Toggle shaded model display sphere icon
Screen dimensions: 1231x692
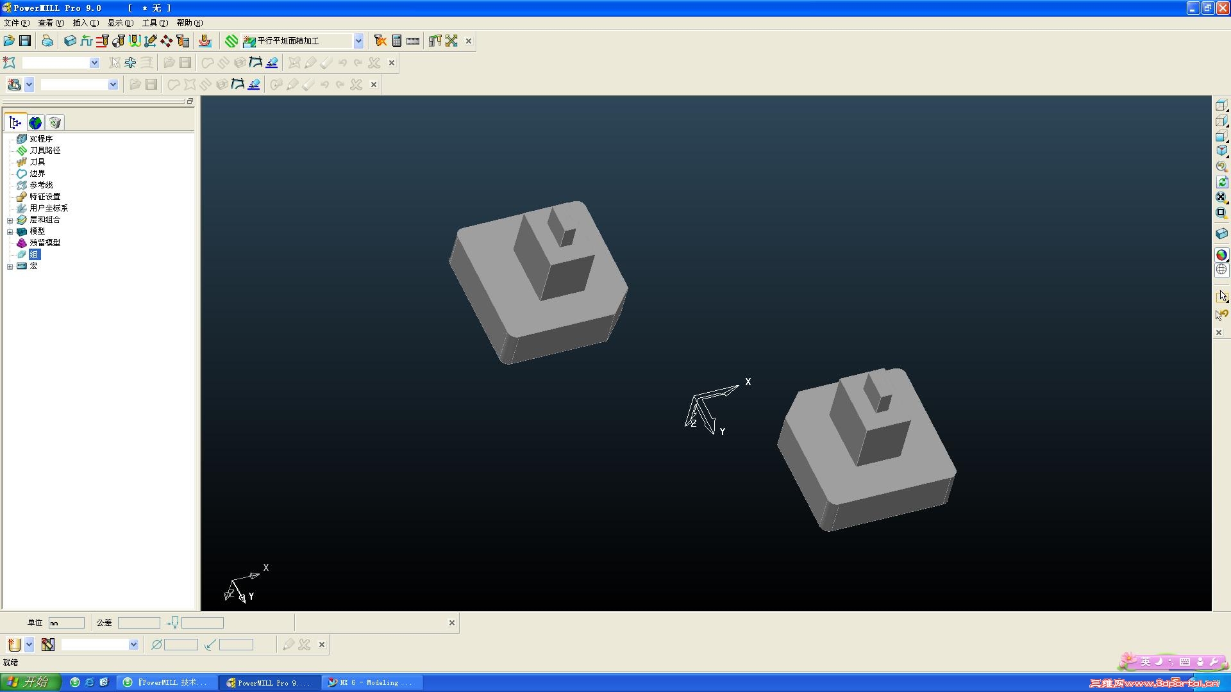click(x=1221, y=254)
